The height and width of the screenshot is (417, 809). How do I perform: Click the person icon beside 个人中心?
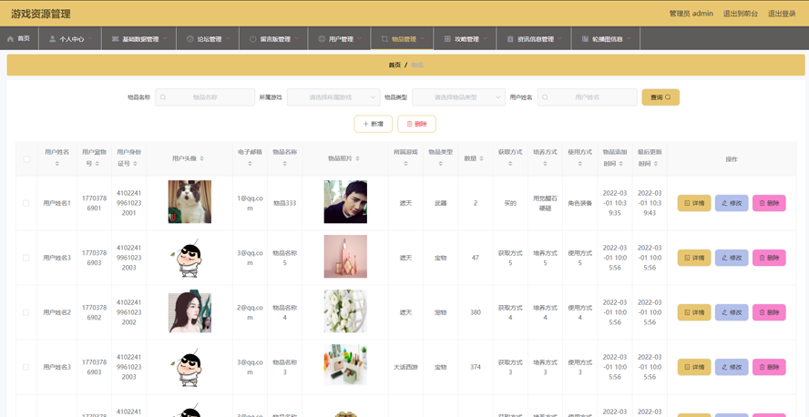[52, 38]
